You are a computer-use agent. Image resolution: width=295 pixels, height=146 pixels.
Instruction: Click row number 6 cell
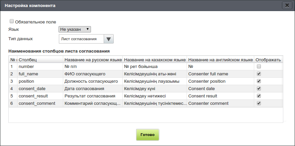click(13, 103)
